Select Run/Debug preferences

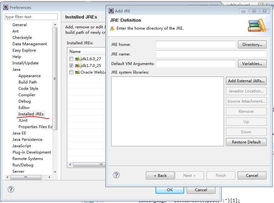pyautogui.click(x=23, y=165)
